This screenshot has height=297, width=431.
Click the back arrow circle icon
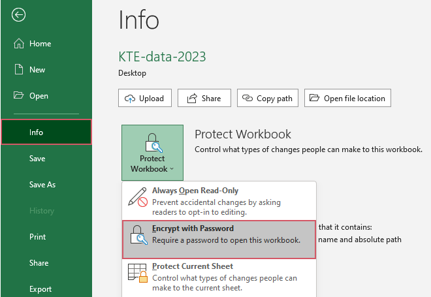coord(19,15)
